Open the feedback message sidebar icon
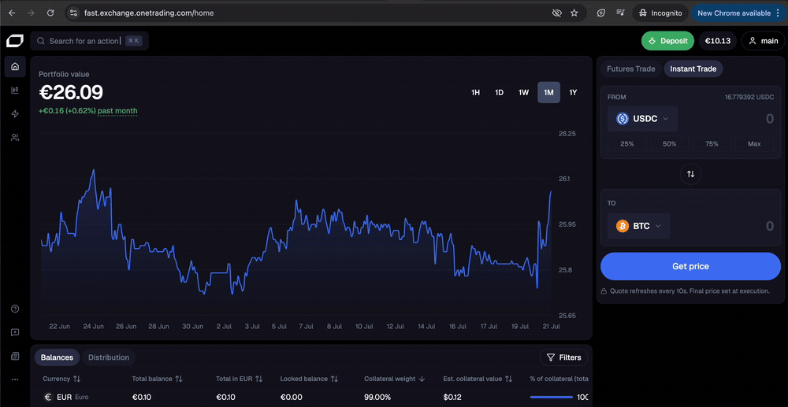 pos(15,332)
